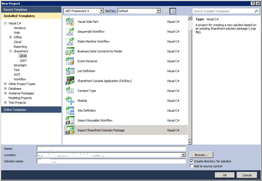Expand Other Project Types node

[x=5, y=84]
